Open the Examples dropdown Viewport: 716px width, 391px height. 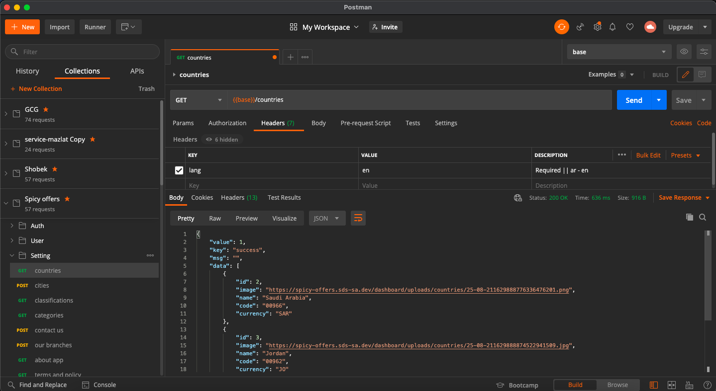click(x=612, y=75)
